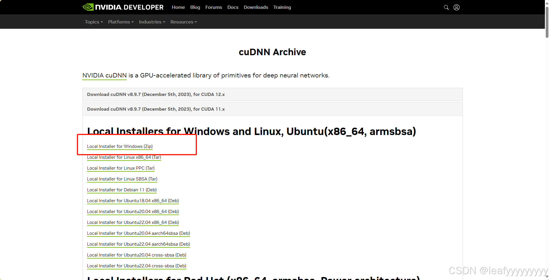Download Local Installer for Ubuntu22.04 x86_64 (Deb)

[x=133, y=222]
